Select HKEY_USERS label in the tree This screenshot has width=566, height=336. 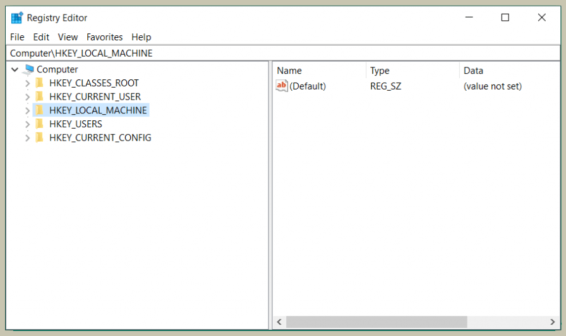(x=76, y=124)
